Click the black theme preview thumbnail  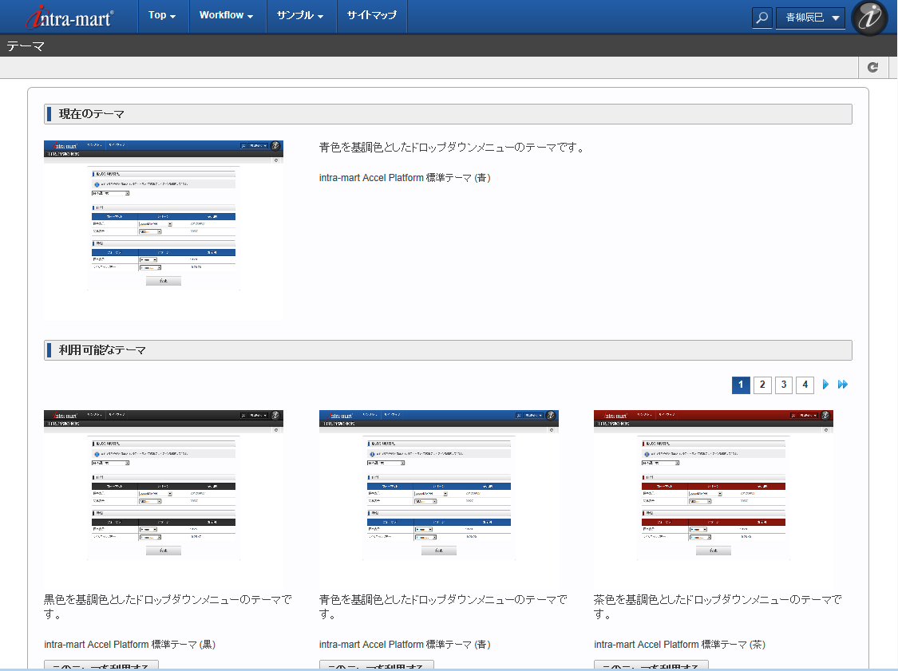[164, 495]
